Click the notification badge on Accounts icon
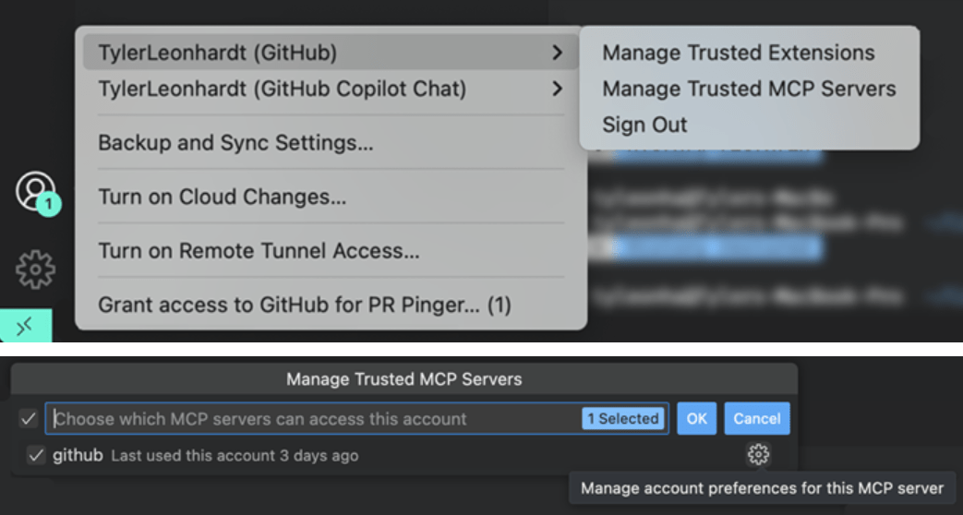Image resolution: width=963 pixels, height=515 pixels. [x=49, y=204]
